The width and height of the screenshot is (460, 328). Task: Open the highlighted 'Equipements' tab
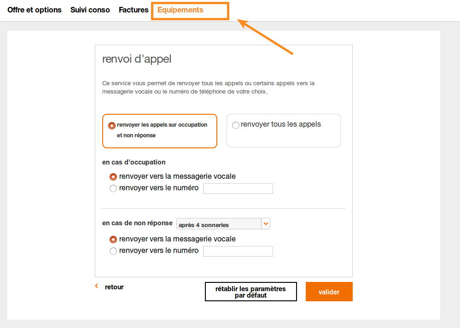point(181,10)
